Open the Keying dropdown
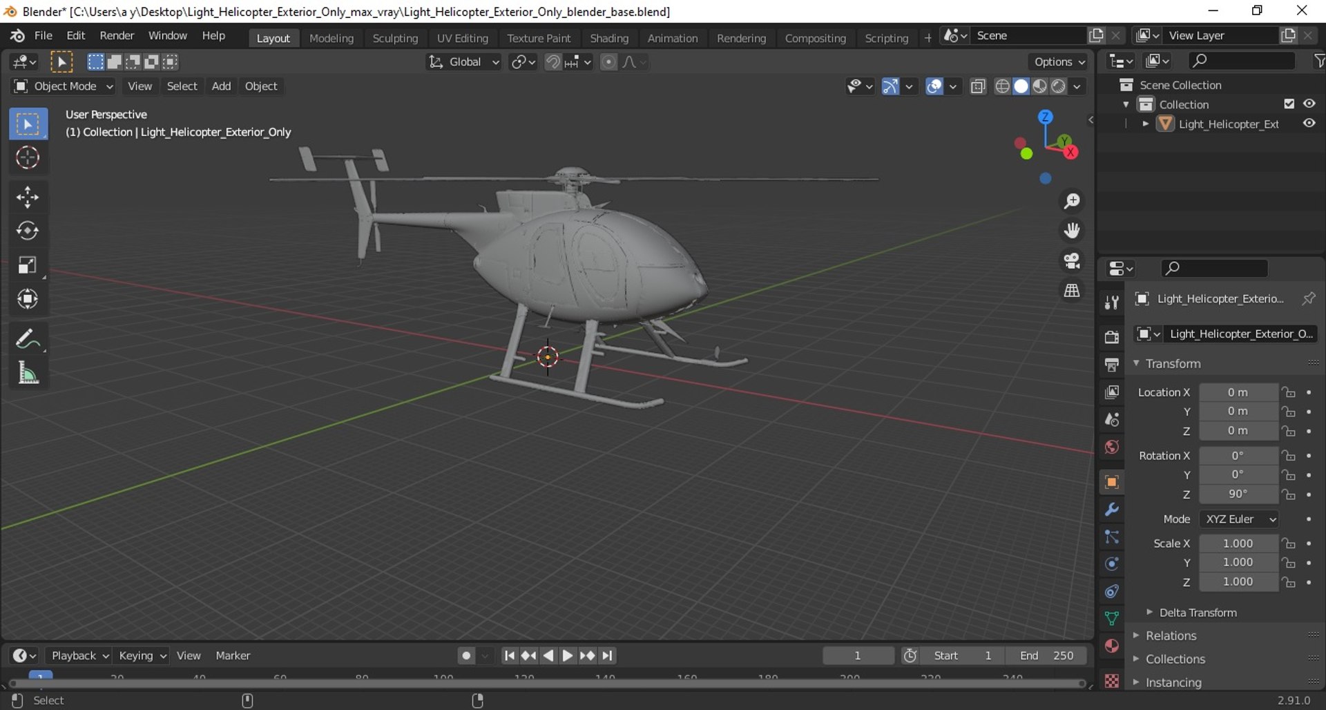The width and height of the screenshot is (1326, 710). (142, 655)
